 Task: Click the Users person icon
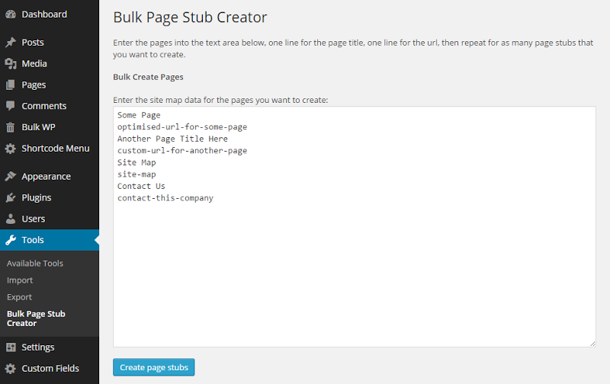click(x=11, y=219)
